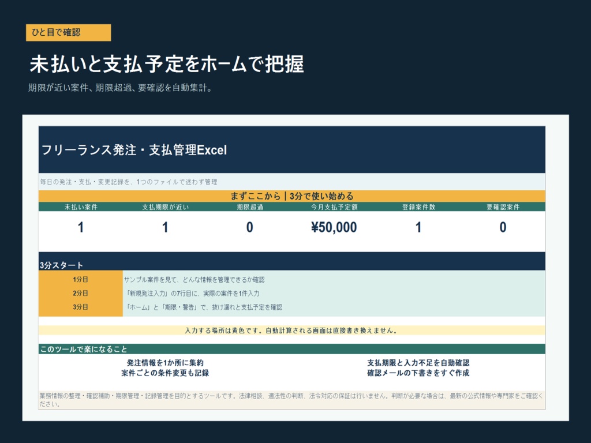Select the value 0 under 期限超過

[x=249, y=227]
